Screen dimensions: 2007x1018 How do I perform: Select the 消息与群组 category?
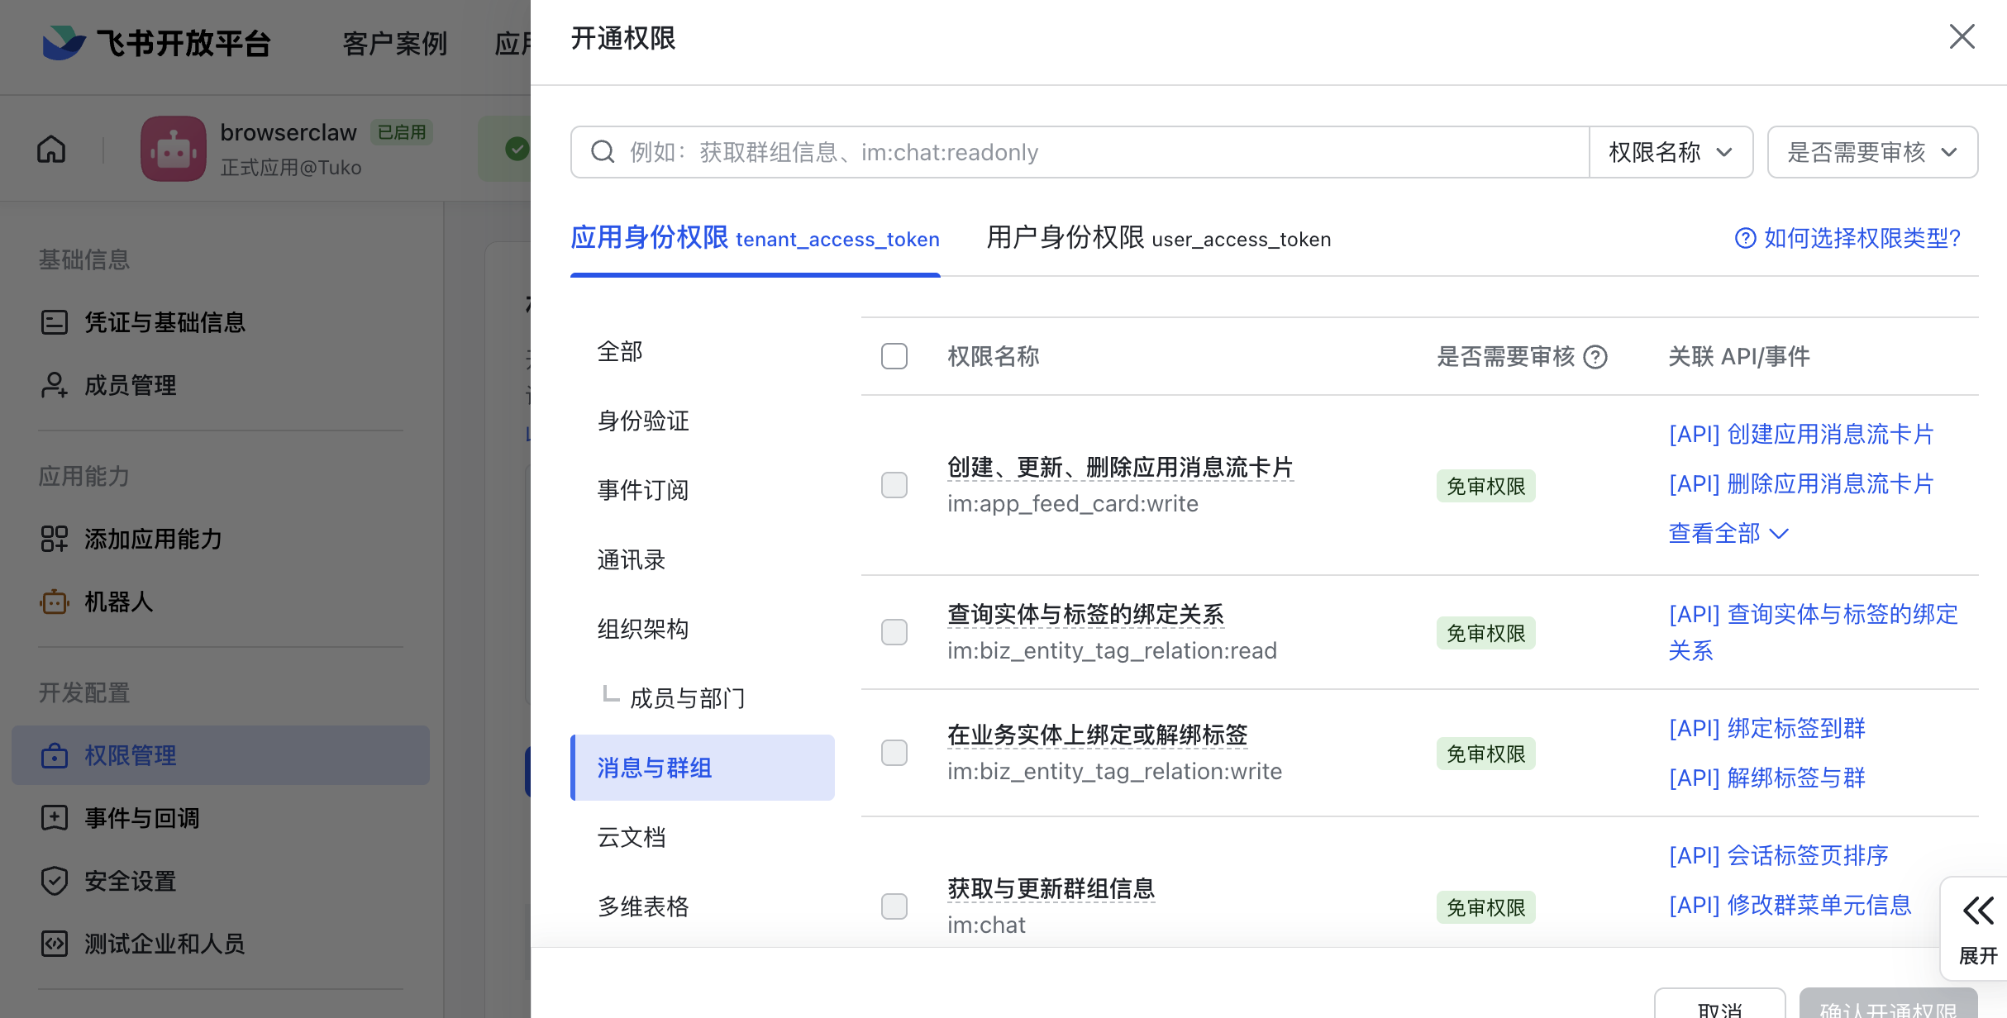pos(703,768)
